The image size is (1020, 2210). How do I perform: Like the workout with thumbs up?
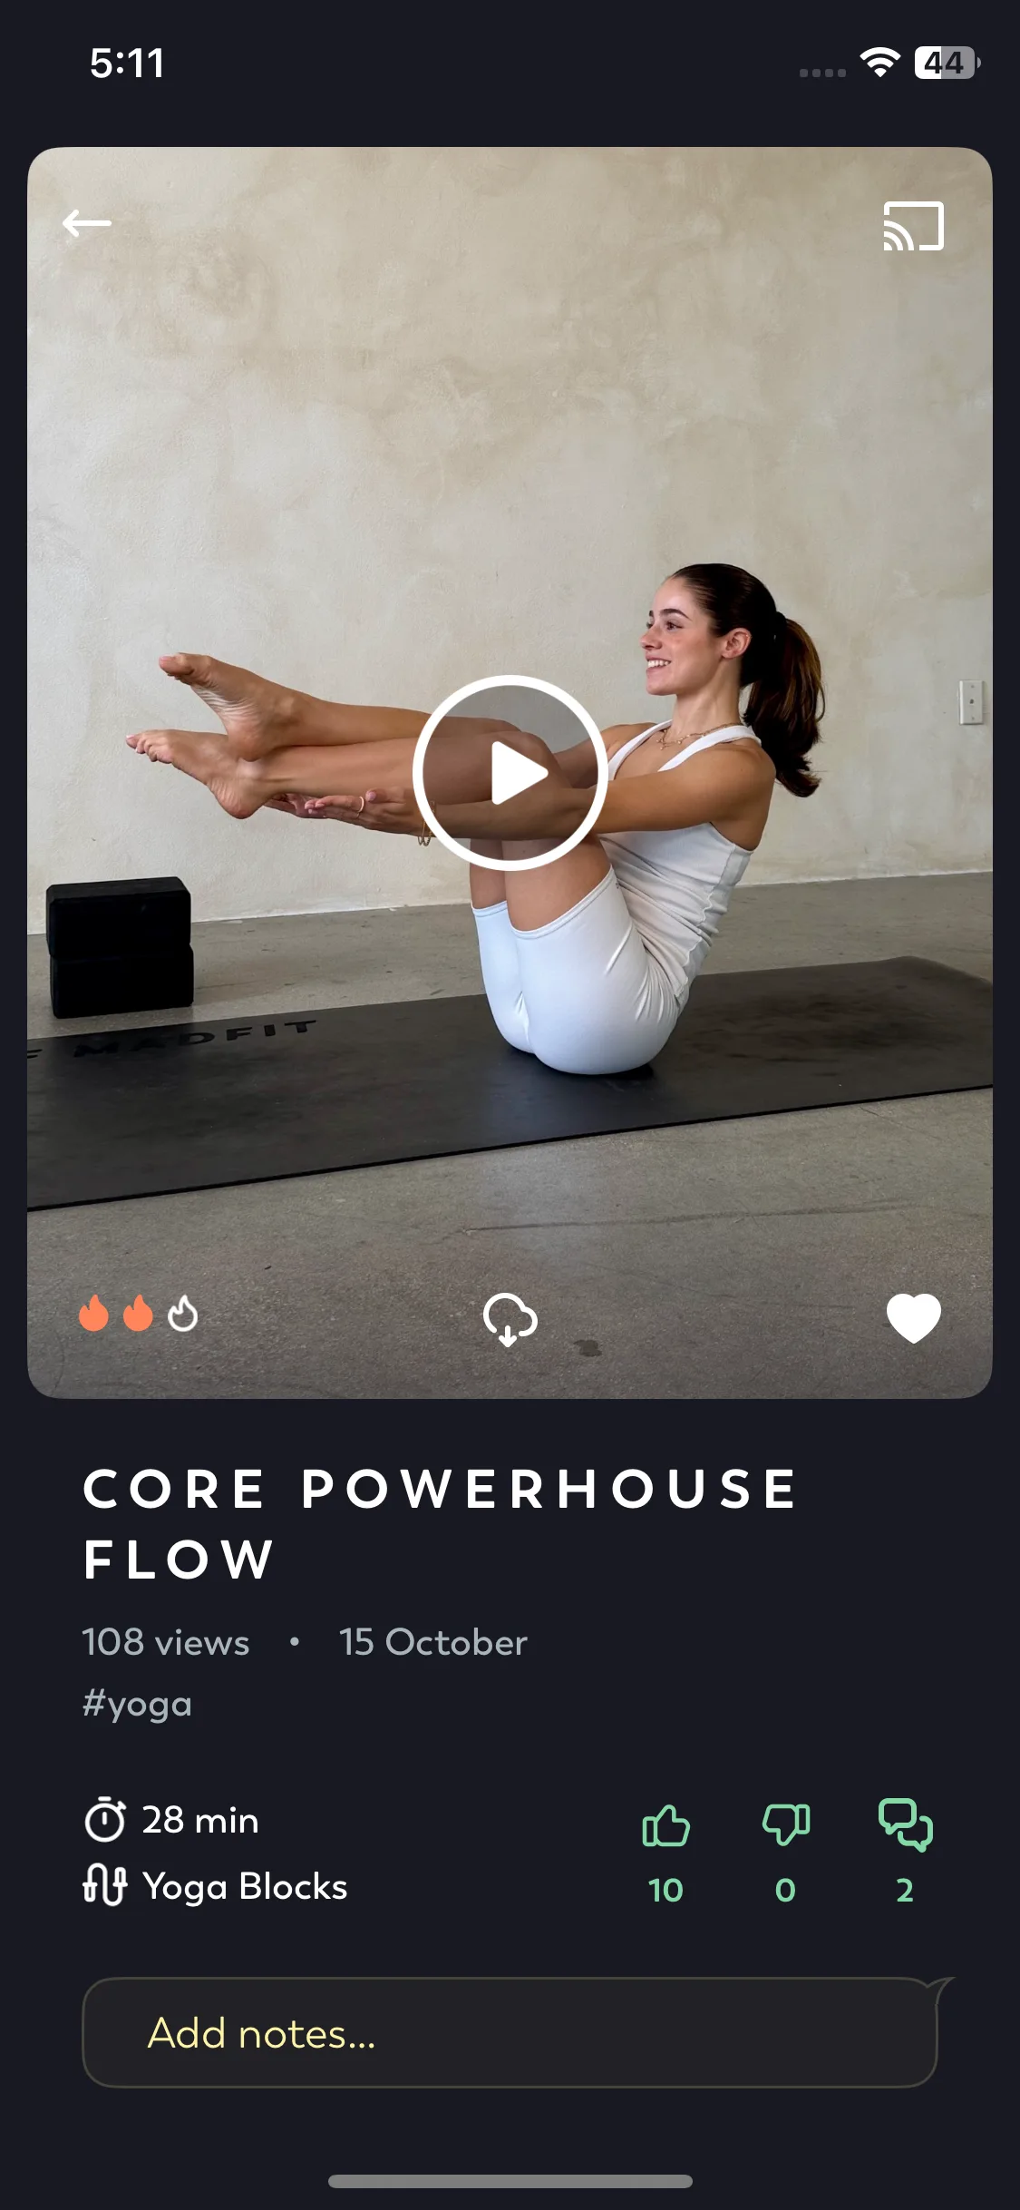[x=665, y=1825]
